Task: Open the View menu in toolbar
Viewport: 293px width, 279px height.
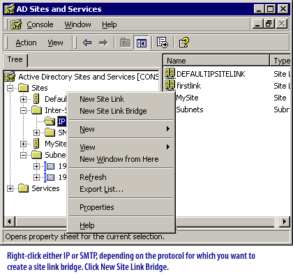Action: pyautogui.click(x=55, y=43)
